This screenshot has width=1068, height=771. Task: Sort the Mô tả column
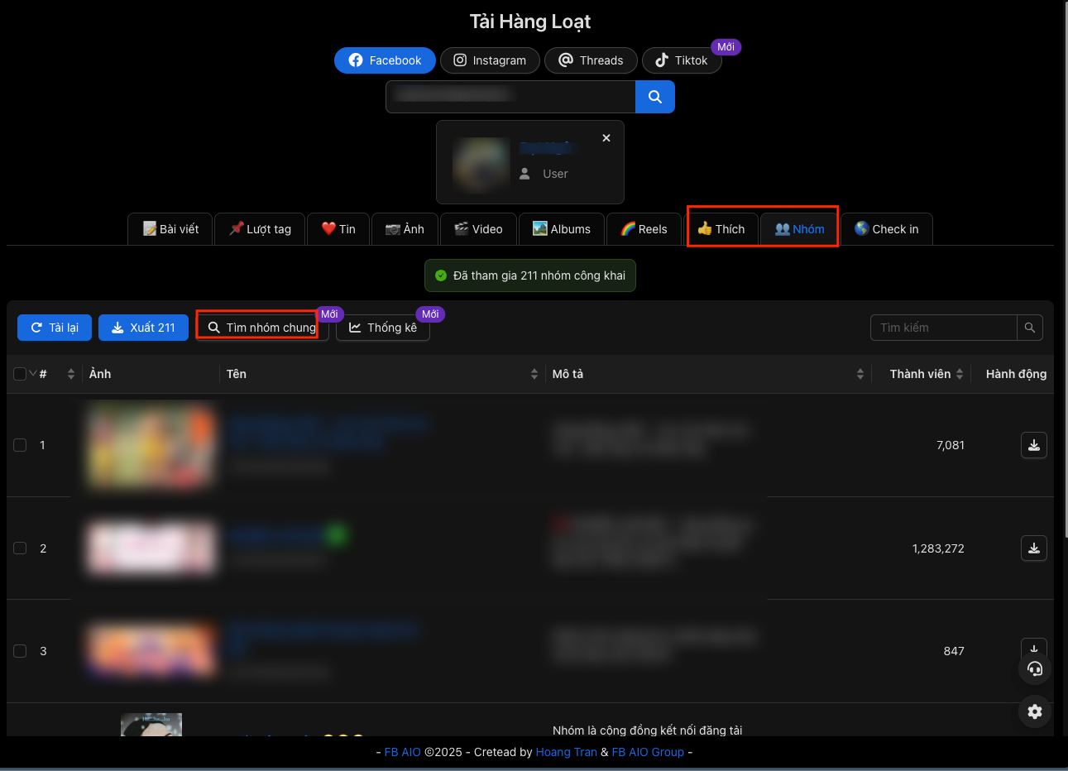[860, 374]
